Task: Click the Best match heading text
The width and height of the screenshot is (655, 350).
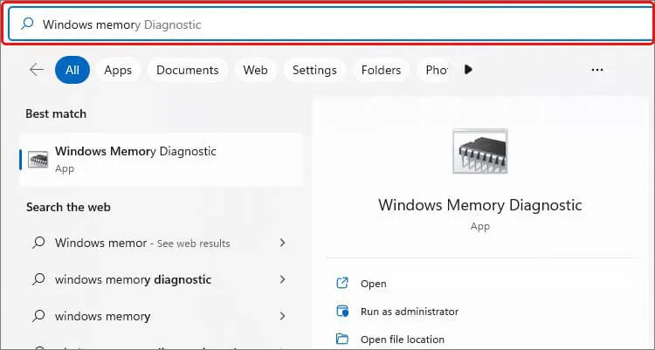Action: (56, 113)
